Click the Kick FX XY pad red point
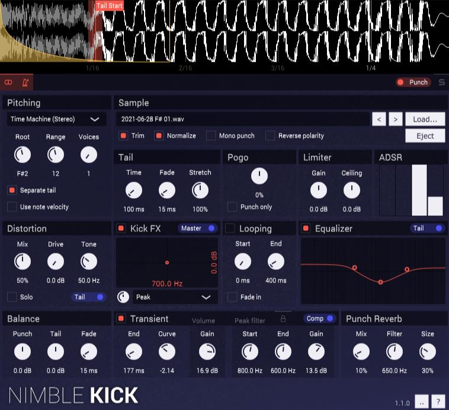449x410 pixels. click(167, 262)
